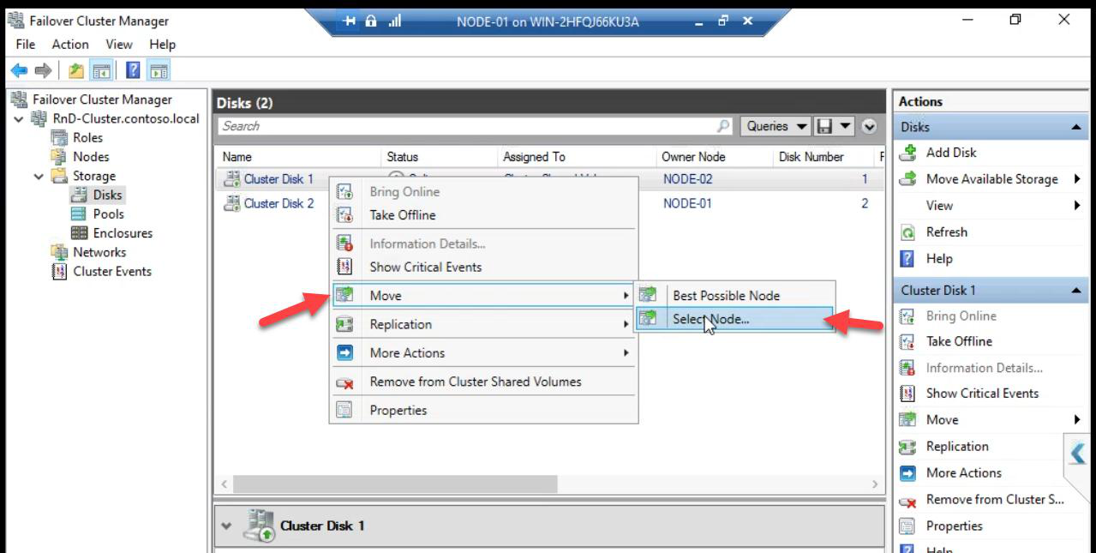Screen dimensions: 1096x553
Task: Choose Properties in the context menu
Action: tap(484, 410)
